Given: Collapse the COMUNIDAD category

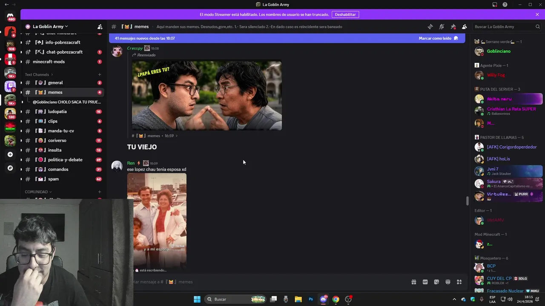Looking at the screenshot, I should coord(38,192).
